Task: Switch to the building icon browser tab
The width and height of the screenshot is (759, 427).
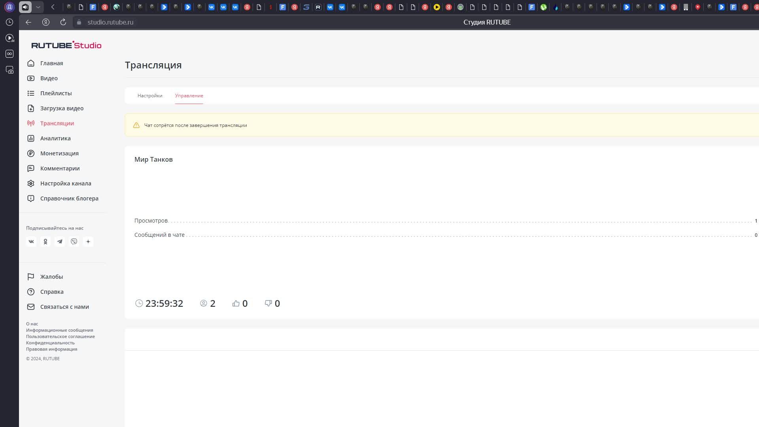Action: pyautogui.click(x=686, y=7)
